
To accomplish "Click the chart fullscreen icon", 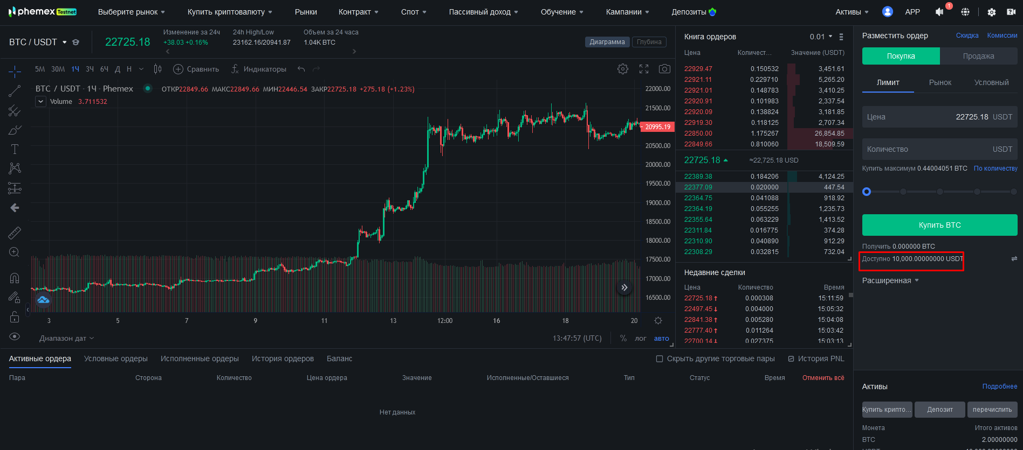I will tap(644, 69).
